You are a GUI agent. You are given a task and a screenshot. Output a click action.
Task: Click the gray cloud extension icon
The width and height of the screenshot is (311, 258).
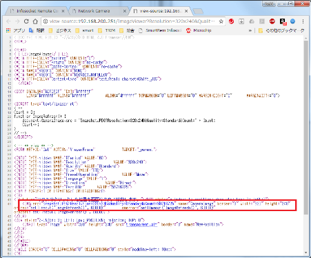point(252,21)
